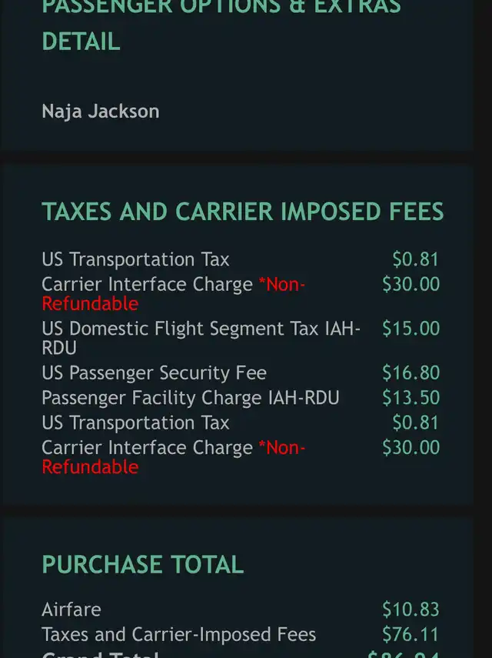Image resolution: width=492 pixels, height=658 pixels.
Task: Click the $10.83 airfare amount
Action: click(x=411, y=610)
